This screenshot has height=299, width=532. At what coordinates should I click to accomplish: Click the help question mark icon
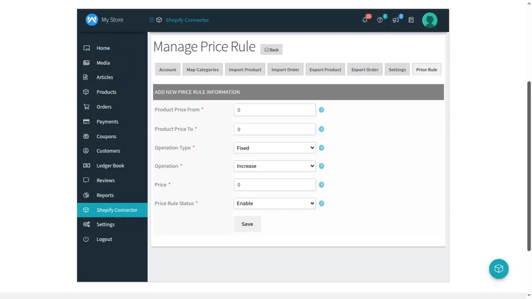(379, 20)
